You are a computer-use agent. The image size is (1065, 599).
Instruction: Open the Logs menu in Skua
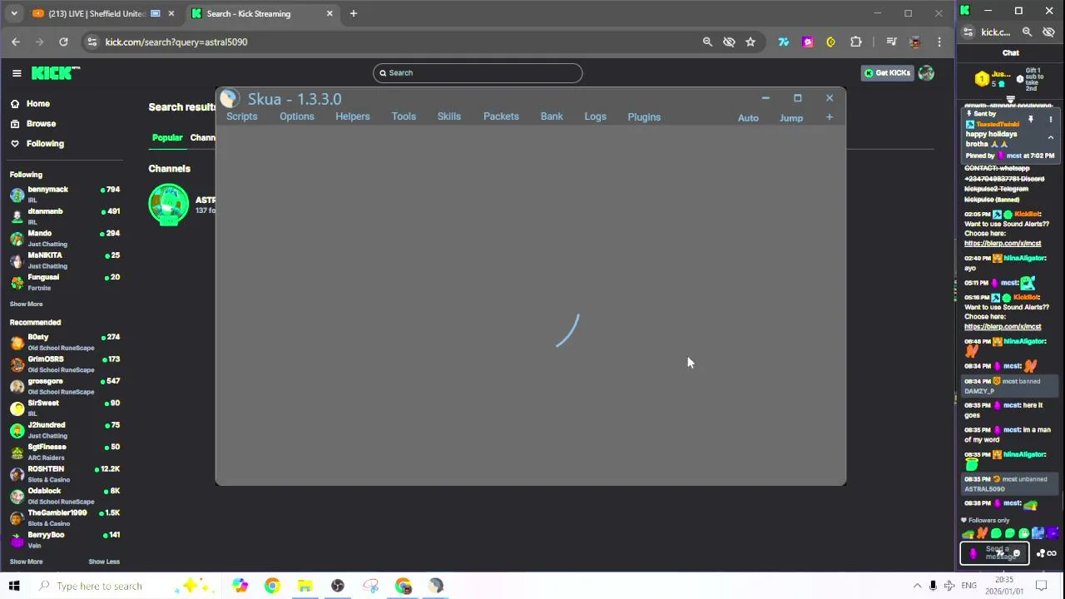595,116
